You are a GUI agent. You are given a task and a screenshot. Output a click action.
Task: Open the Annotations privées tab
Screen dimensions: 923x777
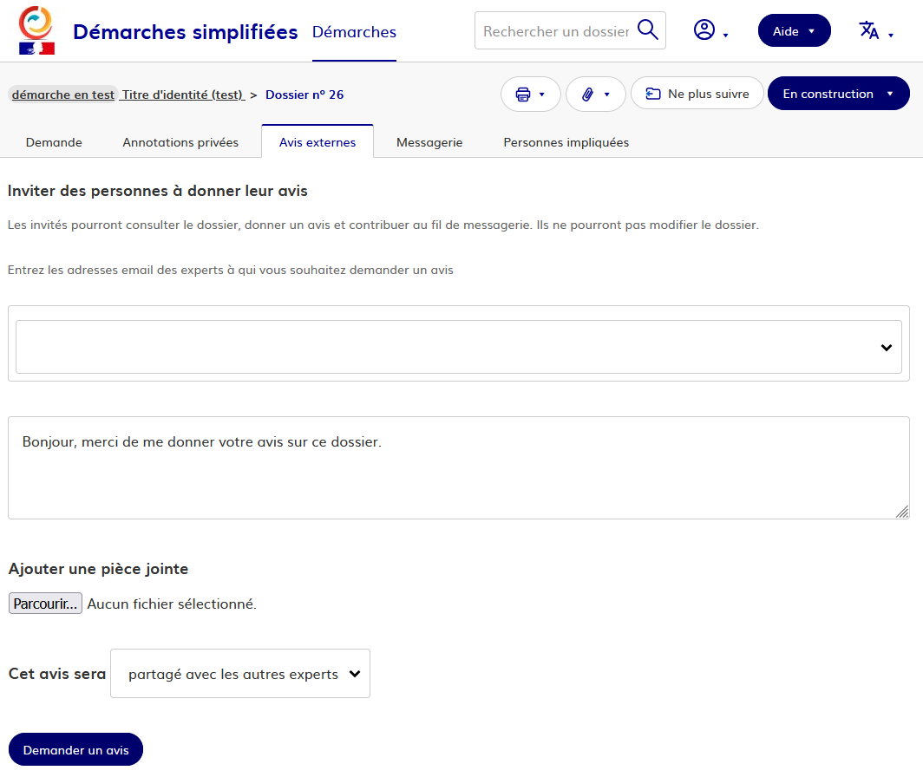180,142
